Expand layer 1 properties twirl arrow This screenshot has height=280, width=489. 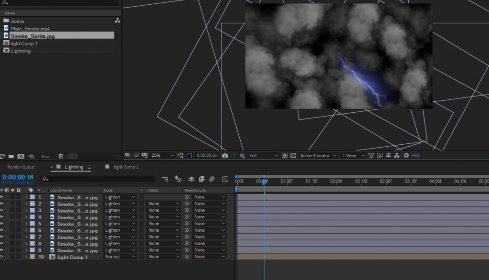point(26,197)
